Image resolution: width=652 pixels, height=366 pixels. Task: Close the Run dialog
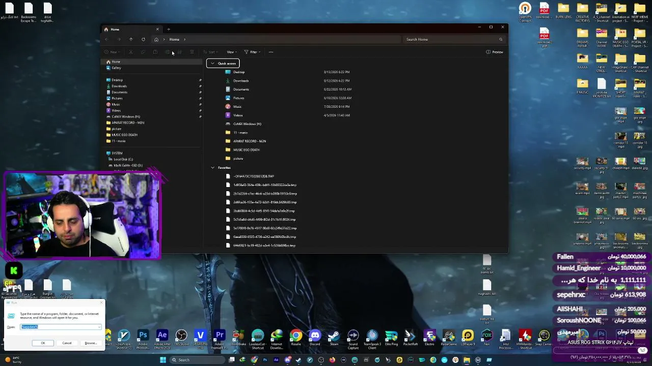[101, 302]
